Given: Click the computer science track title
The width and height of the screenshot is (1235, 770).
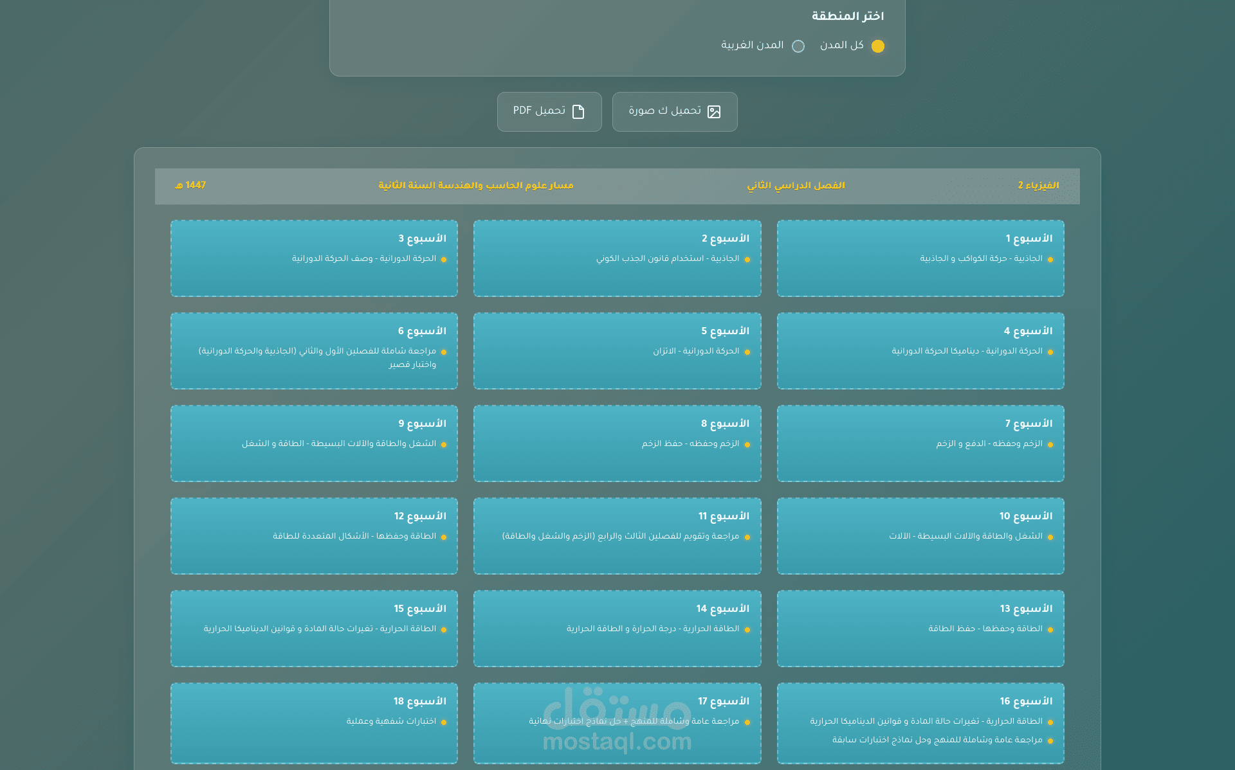Looking at the screenshot, I should pos(476,186).
